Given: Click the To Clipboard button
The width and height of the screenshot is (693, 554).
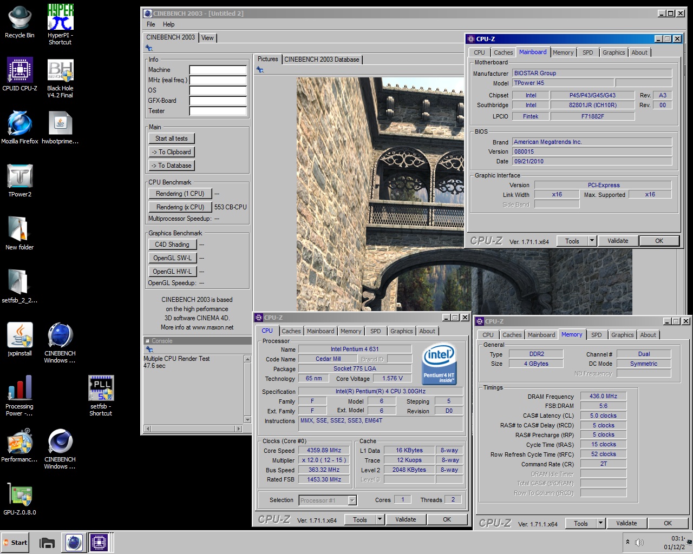Looking at the screenshot, I should click(x=172, y=152).
